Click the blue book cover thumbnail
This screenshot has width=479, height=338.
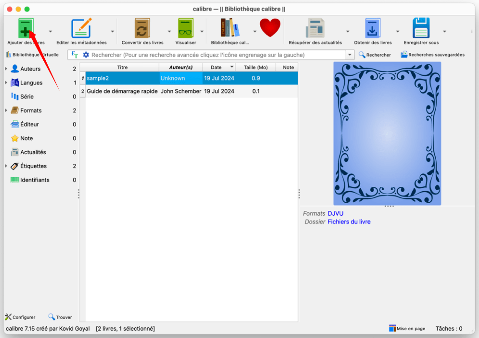click(x=387, y=133)
